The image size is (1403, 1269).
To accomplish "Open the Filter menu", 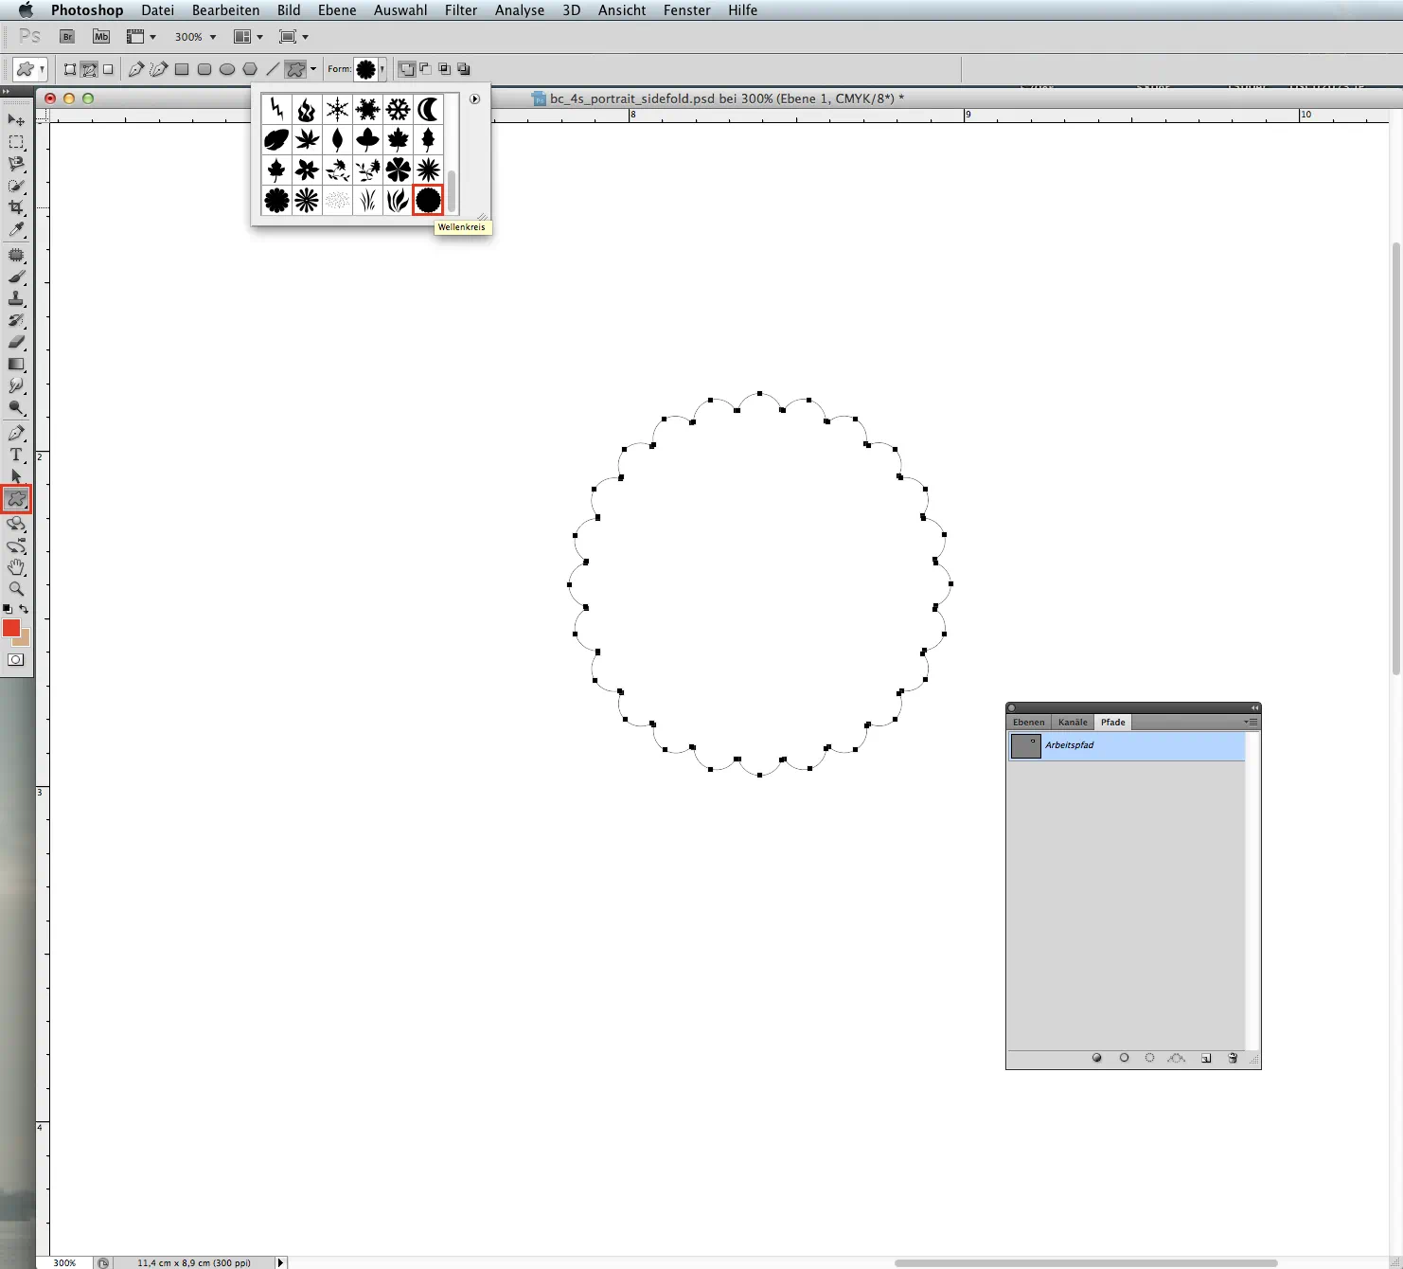I will coord(460,10).
